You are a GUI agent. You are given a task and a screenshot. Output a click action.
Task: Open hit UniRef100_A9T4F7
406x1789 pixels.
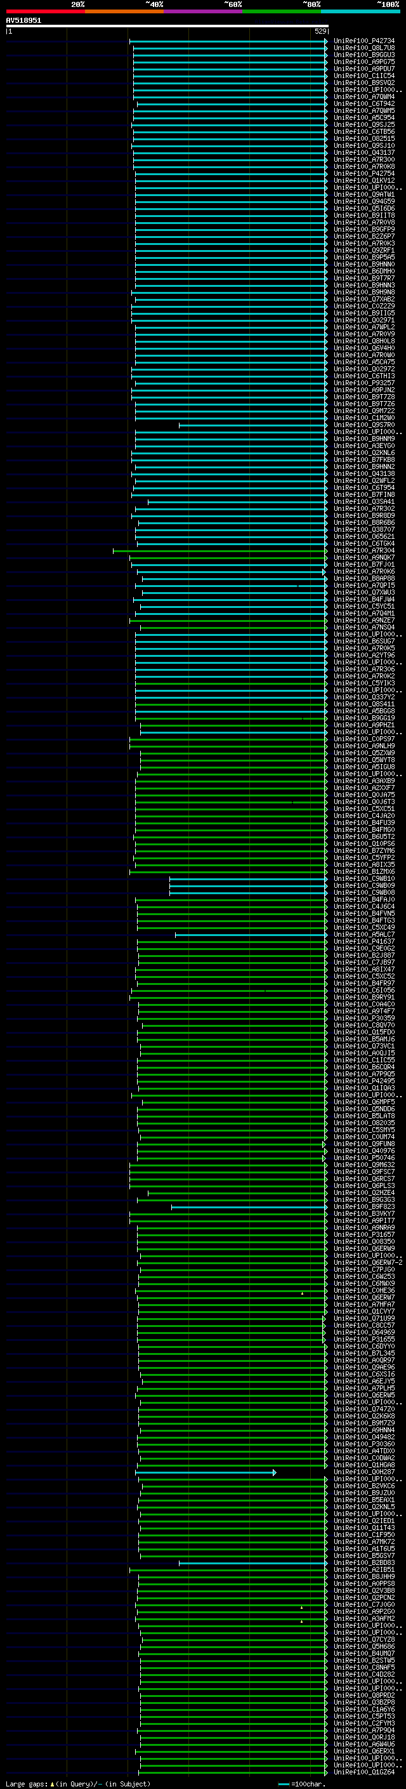click(364, 1011)
